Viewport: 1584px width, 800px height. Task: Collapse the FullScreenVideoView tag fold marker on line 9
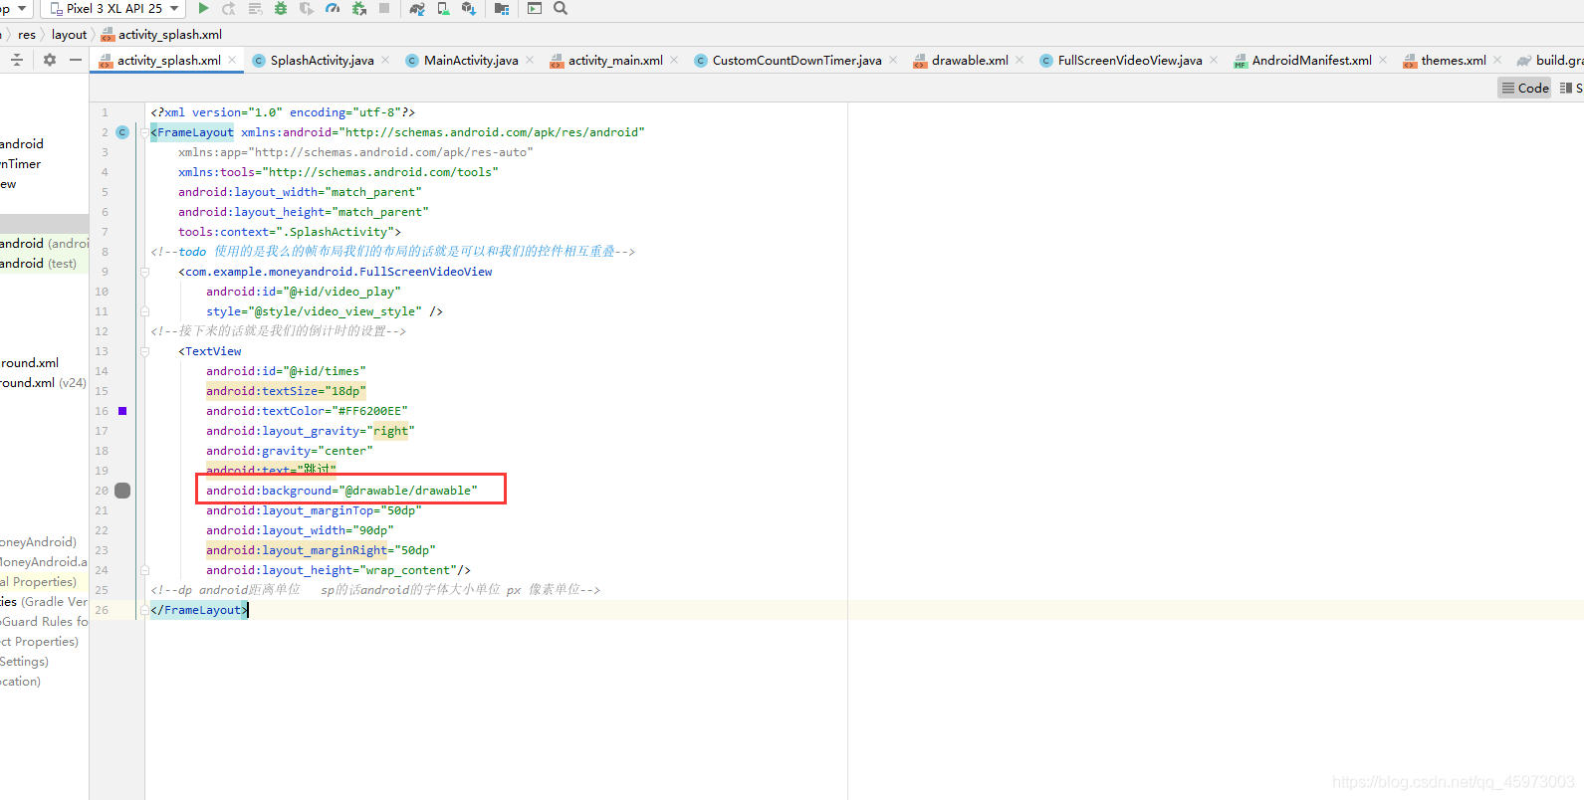[144, 272]
